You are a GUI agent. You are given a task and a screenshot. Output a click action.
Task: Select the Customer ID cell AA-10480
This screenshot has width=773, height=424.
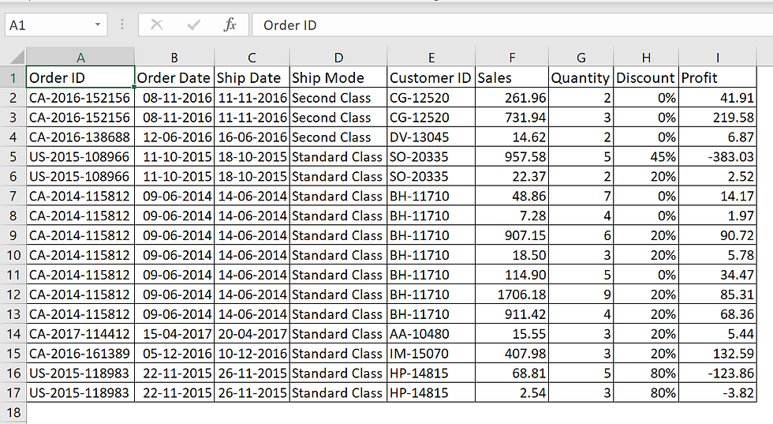(x=431, y=334)
